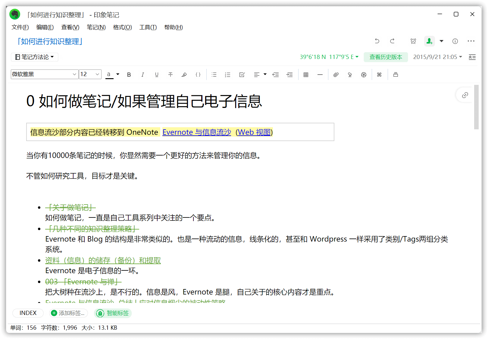The image size is (488, 339).
Task: Open the 文件(F) menu
Action: pos(20,27)
